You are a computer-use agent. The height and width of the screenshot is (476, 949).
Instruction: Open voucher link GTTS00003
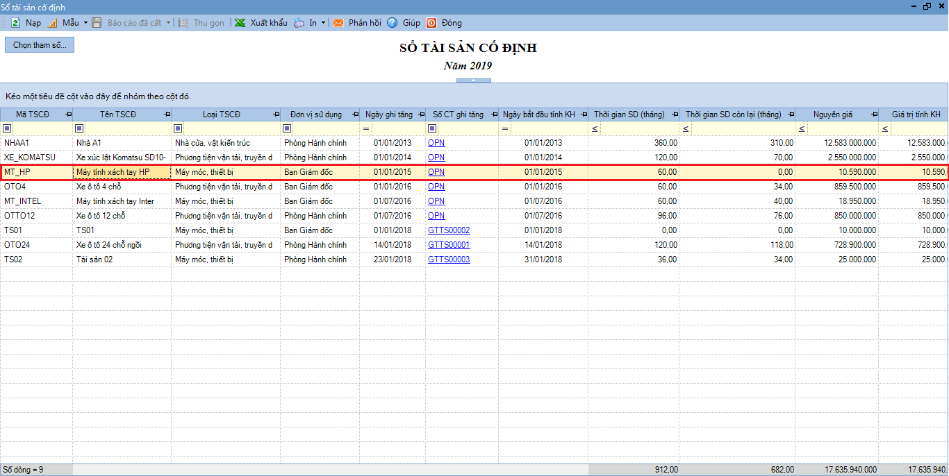(x=449, y=260)
